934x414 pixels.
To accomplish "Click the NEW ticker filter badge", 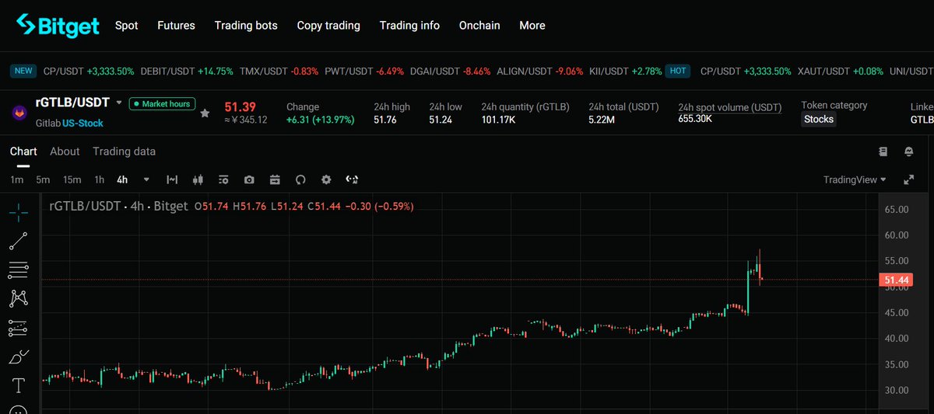I will (x=23, y=71).
